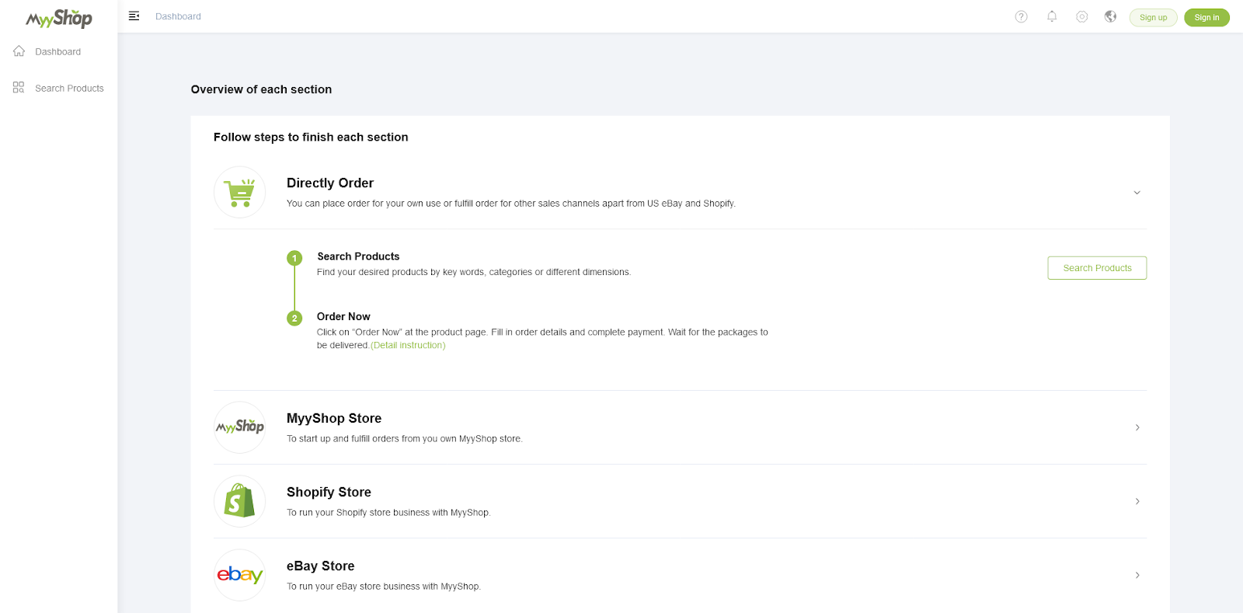Collapse the sidebar with the menu fold icon

134,16
